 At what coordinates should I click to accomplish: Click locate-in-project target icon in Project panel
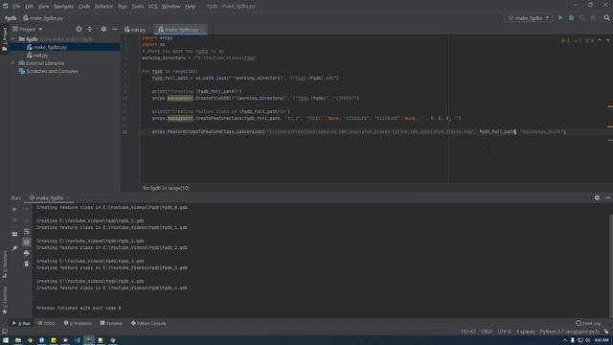coord(79,30)
